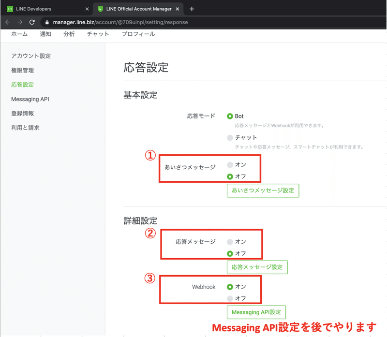
Task: Open the チャット section from top navigation
Action: click(98, 34)
